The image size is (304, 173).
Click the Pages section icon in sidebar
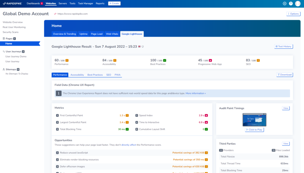pyautogui.click(x=4, y=39)
